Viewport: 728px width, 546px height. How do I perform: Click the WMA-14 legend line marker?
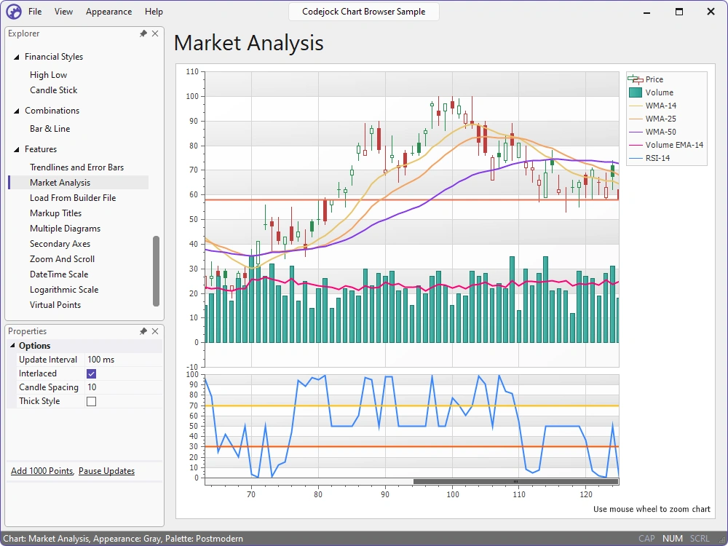[635, 106]
